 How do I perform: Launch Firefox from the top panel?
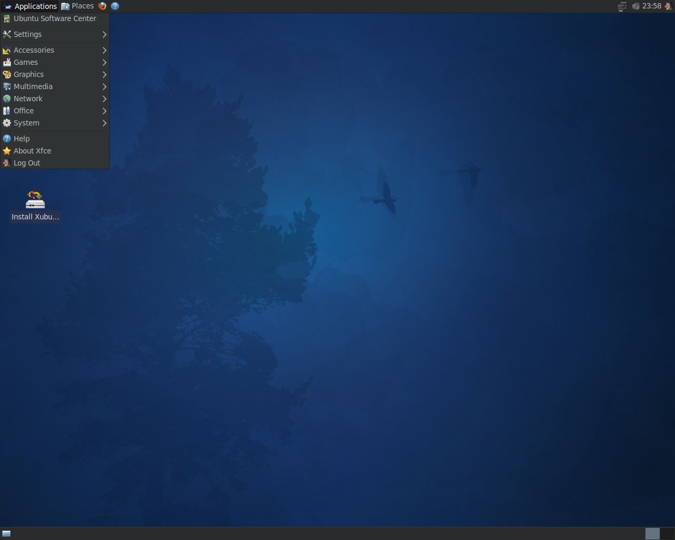click(x=102, y=6)
